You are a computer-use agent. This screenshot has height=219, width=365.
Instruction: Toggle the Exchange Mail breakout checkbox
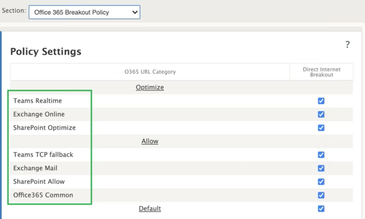321,168
